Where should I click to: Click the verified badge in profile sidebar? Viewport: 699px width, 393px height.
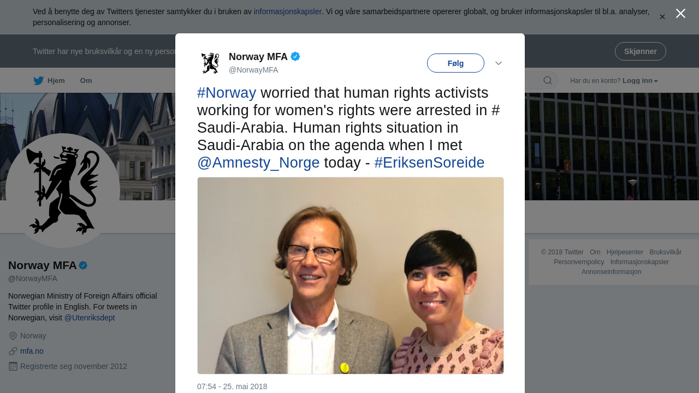click(83, 265)
